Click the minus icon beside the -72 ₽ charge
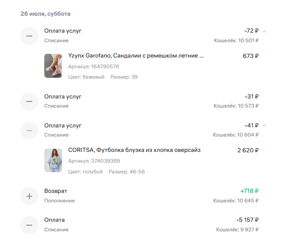 coord(29,36)
